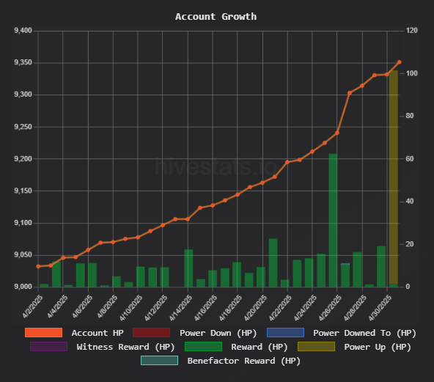This screenshot has width=434, height=382.
Task: Toggle the Account HP legend swatch
Action: point(43,332)
